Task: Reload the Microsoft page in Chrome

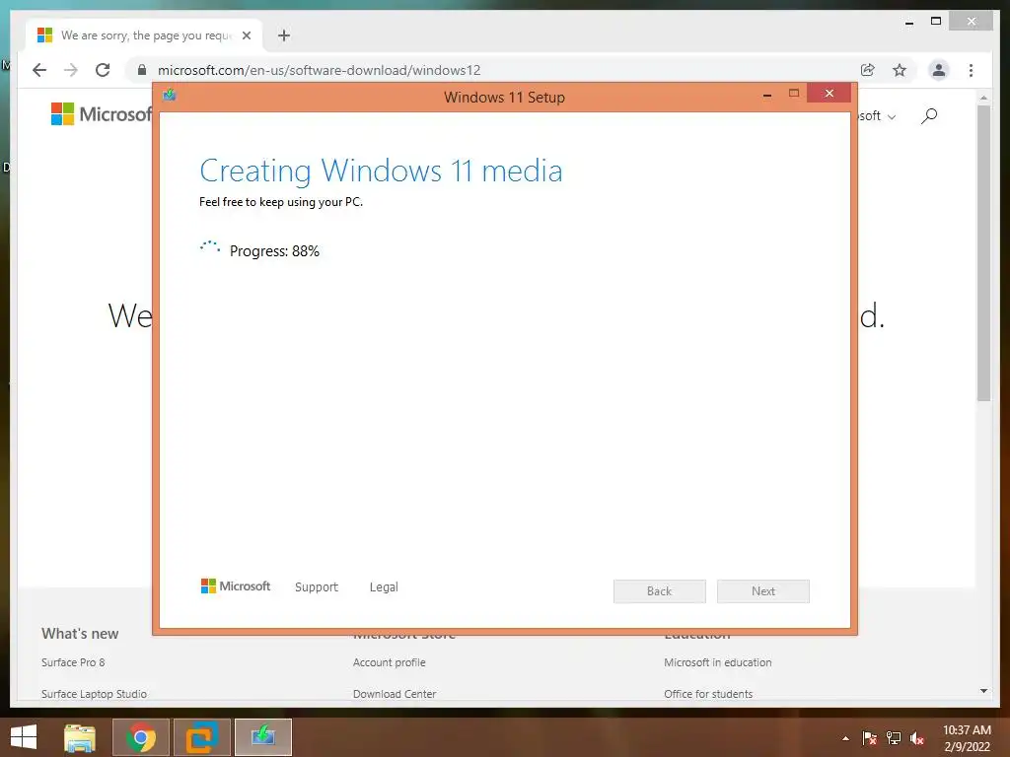Action: coord(103,70)
